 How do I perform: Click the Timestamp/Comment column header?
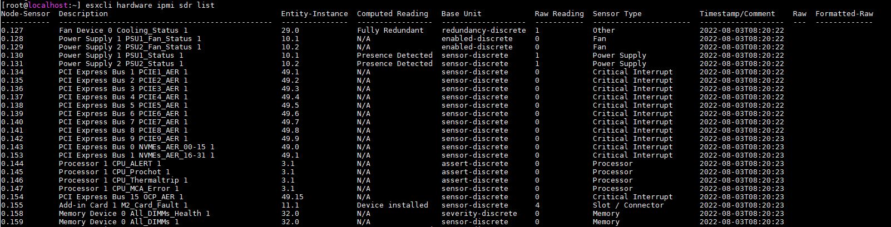pos(737,13)
